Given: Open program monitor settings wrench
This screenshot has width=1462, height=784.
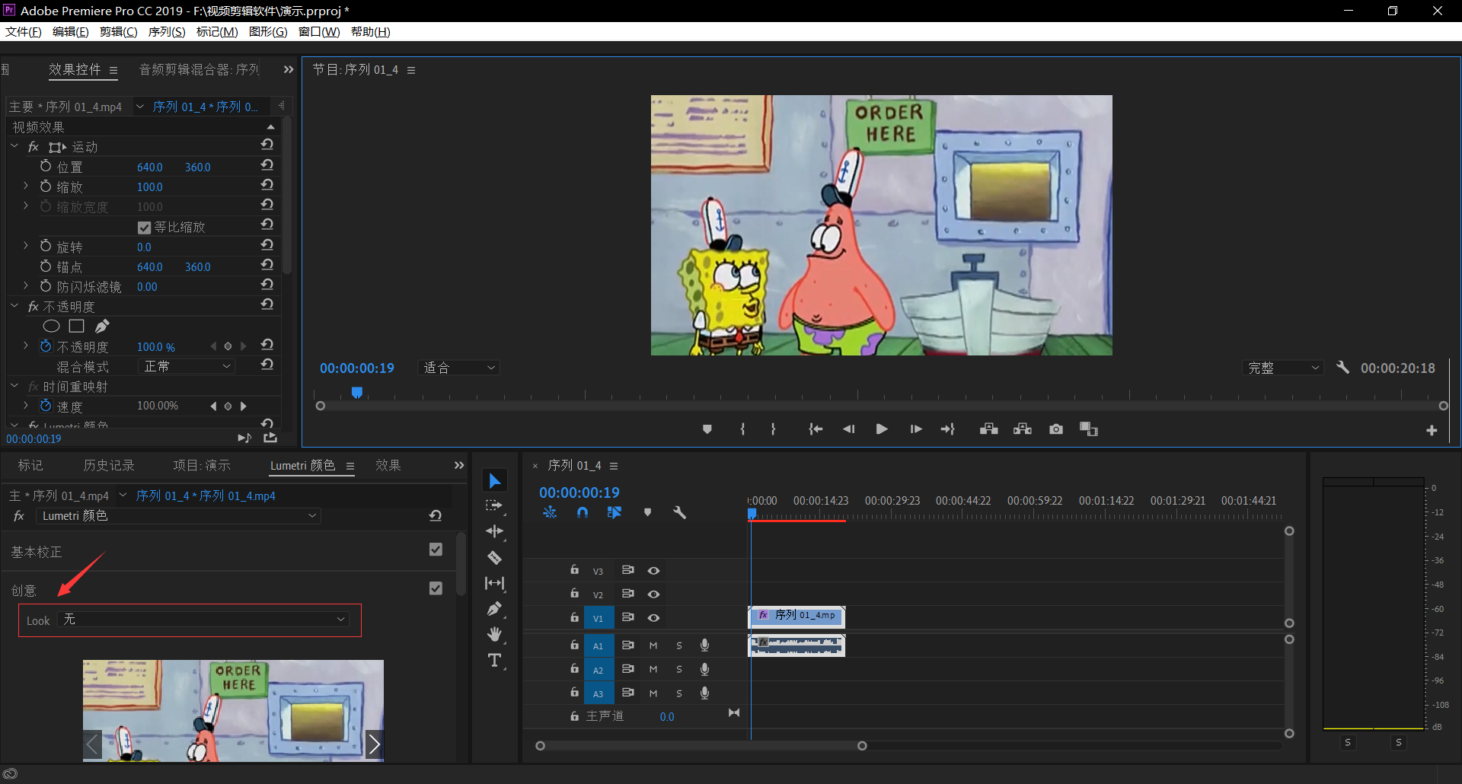Looking at the screenshot, I should (x=1342, y=368).
